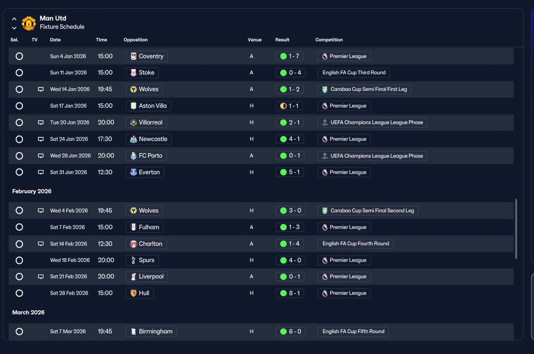Screen dimensions: 534x354
Task: Click the Premier League logo in Newcastle row
Action: click(x=325, y=139)
